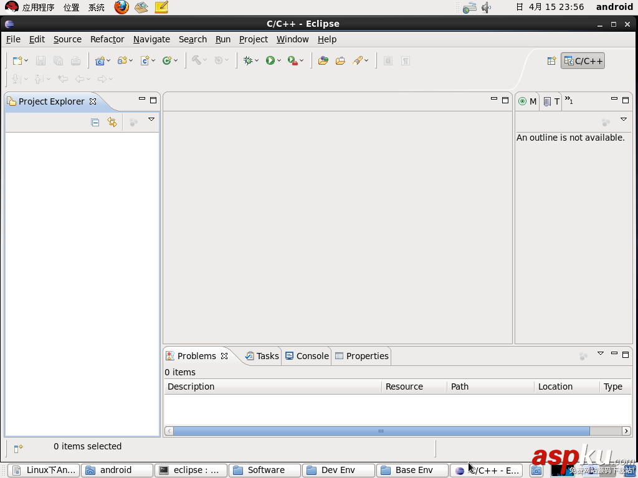Open the File menu

[x=13, y=39]
